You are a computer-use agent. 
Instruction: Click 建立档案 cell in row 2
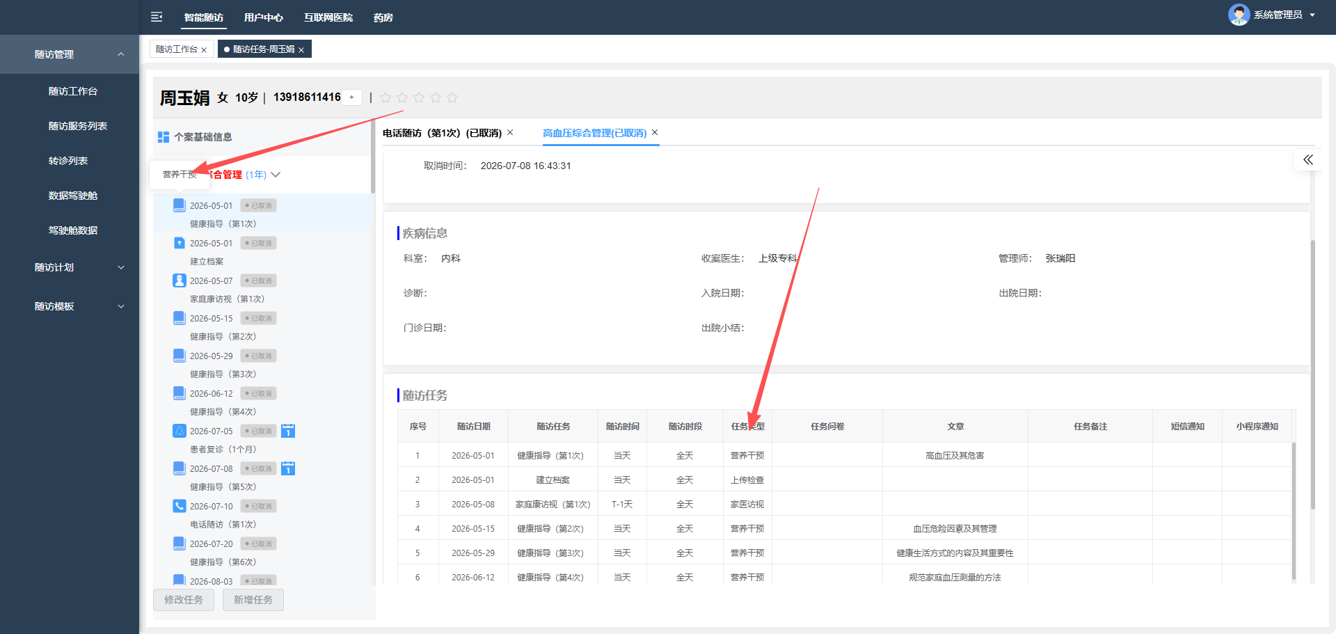click(553, 480)
